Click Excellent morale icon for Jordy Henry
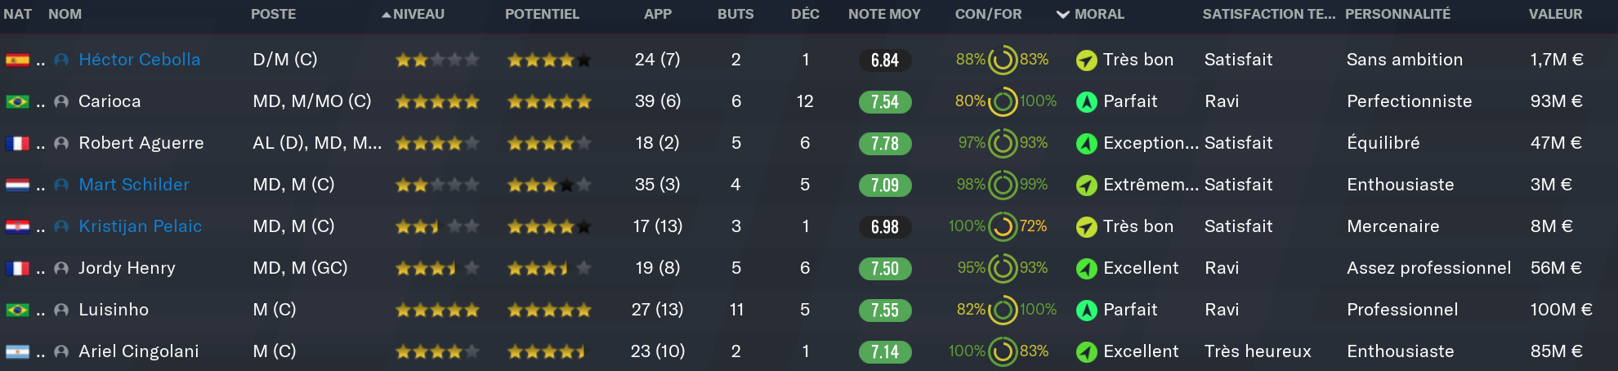Image resolution: width=1618 pixels, height=371 pixels. (x=1086, y=268)
